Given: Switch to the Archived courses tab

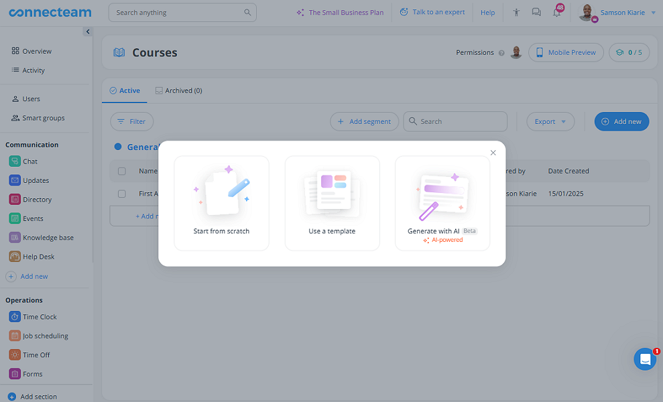Looking at the screenshot, I should [178, 90].
